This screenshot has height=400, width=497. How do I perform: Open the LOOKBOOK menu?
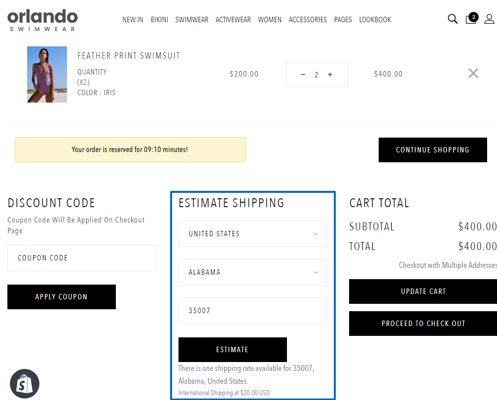click(375, 20)
